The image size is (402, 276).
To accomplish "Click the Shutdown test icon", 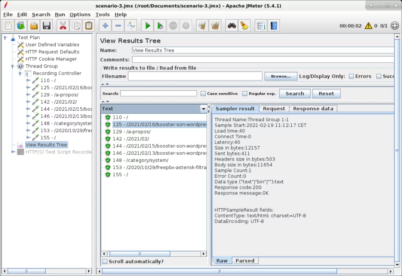I will 186,26.
